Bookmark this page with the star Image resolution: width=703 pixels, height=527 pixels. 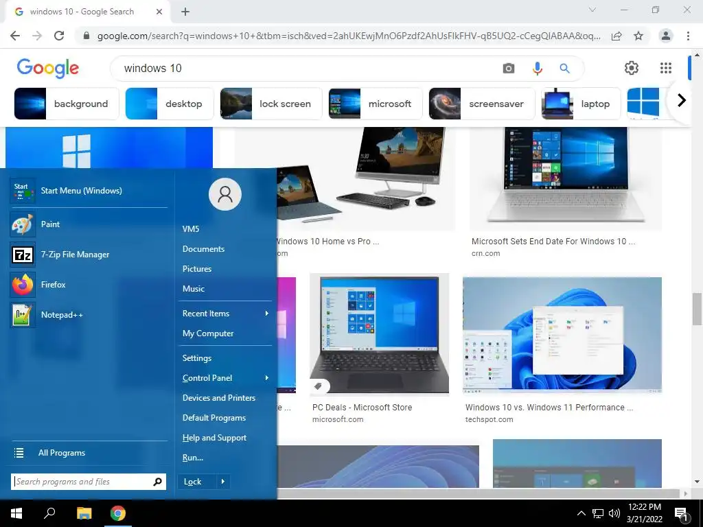coord(638,36)
